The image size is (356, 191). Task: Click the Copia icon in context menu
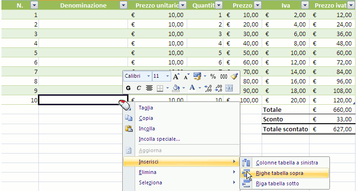129,118
